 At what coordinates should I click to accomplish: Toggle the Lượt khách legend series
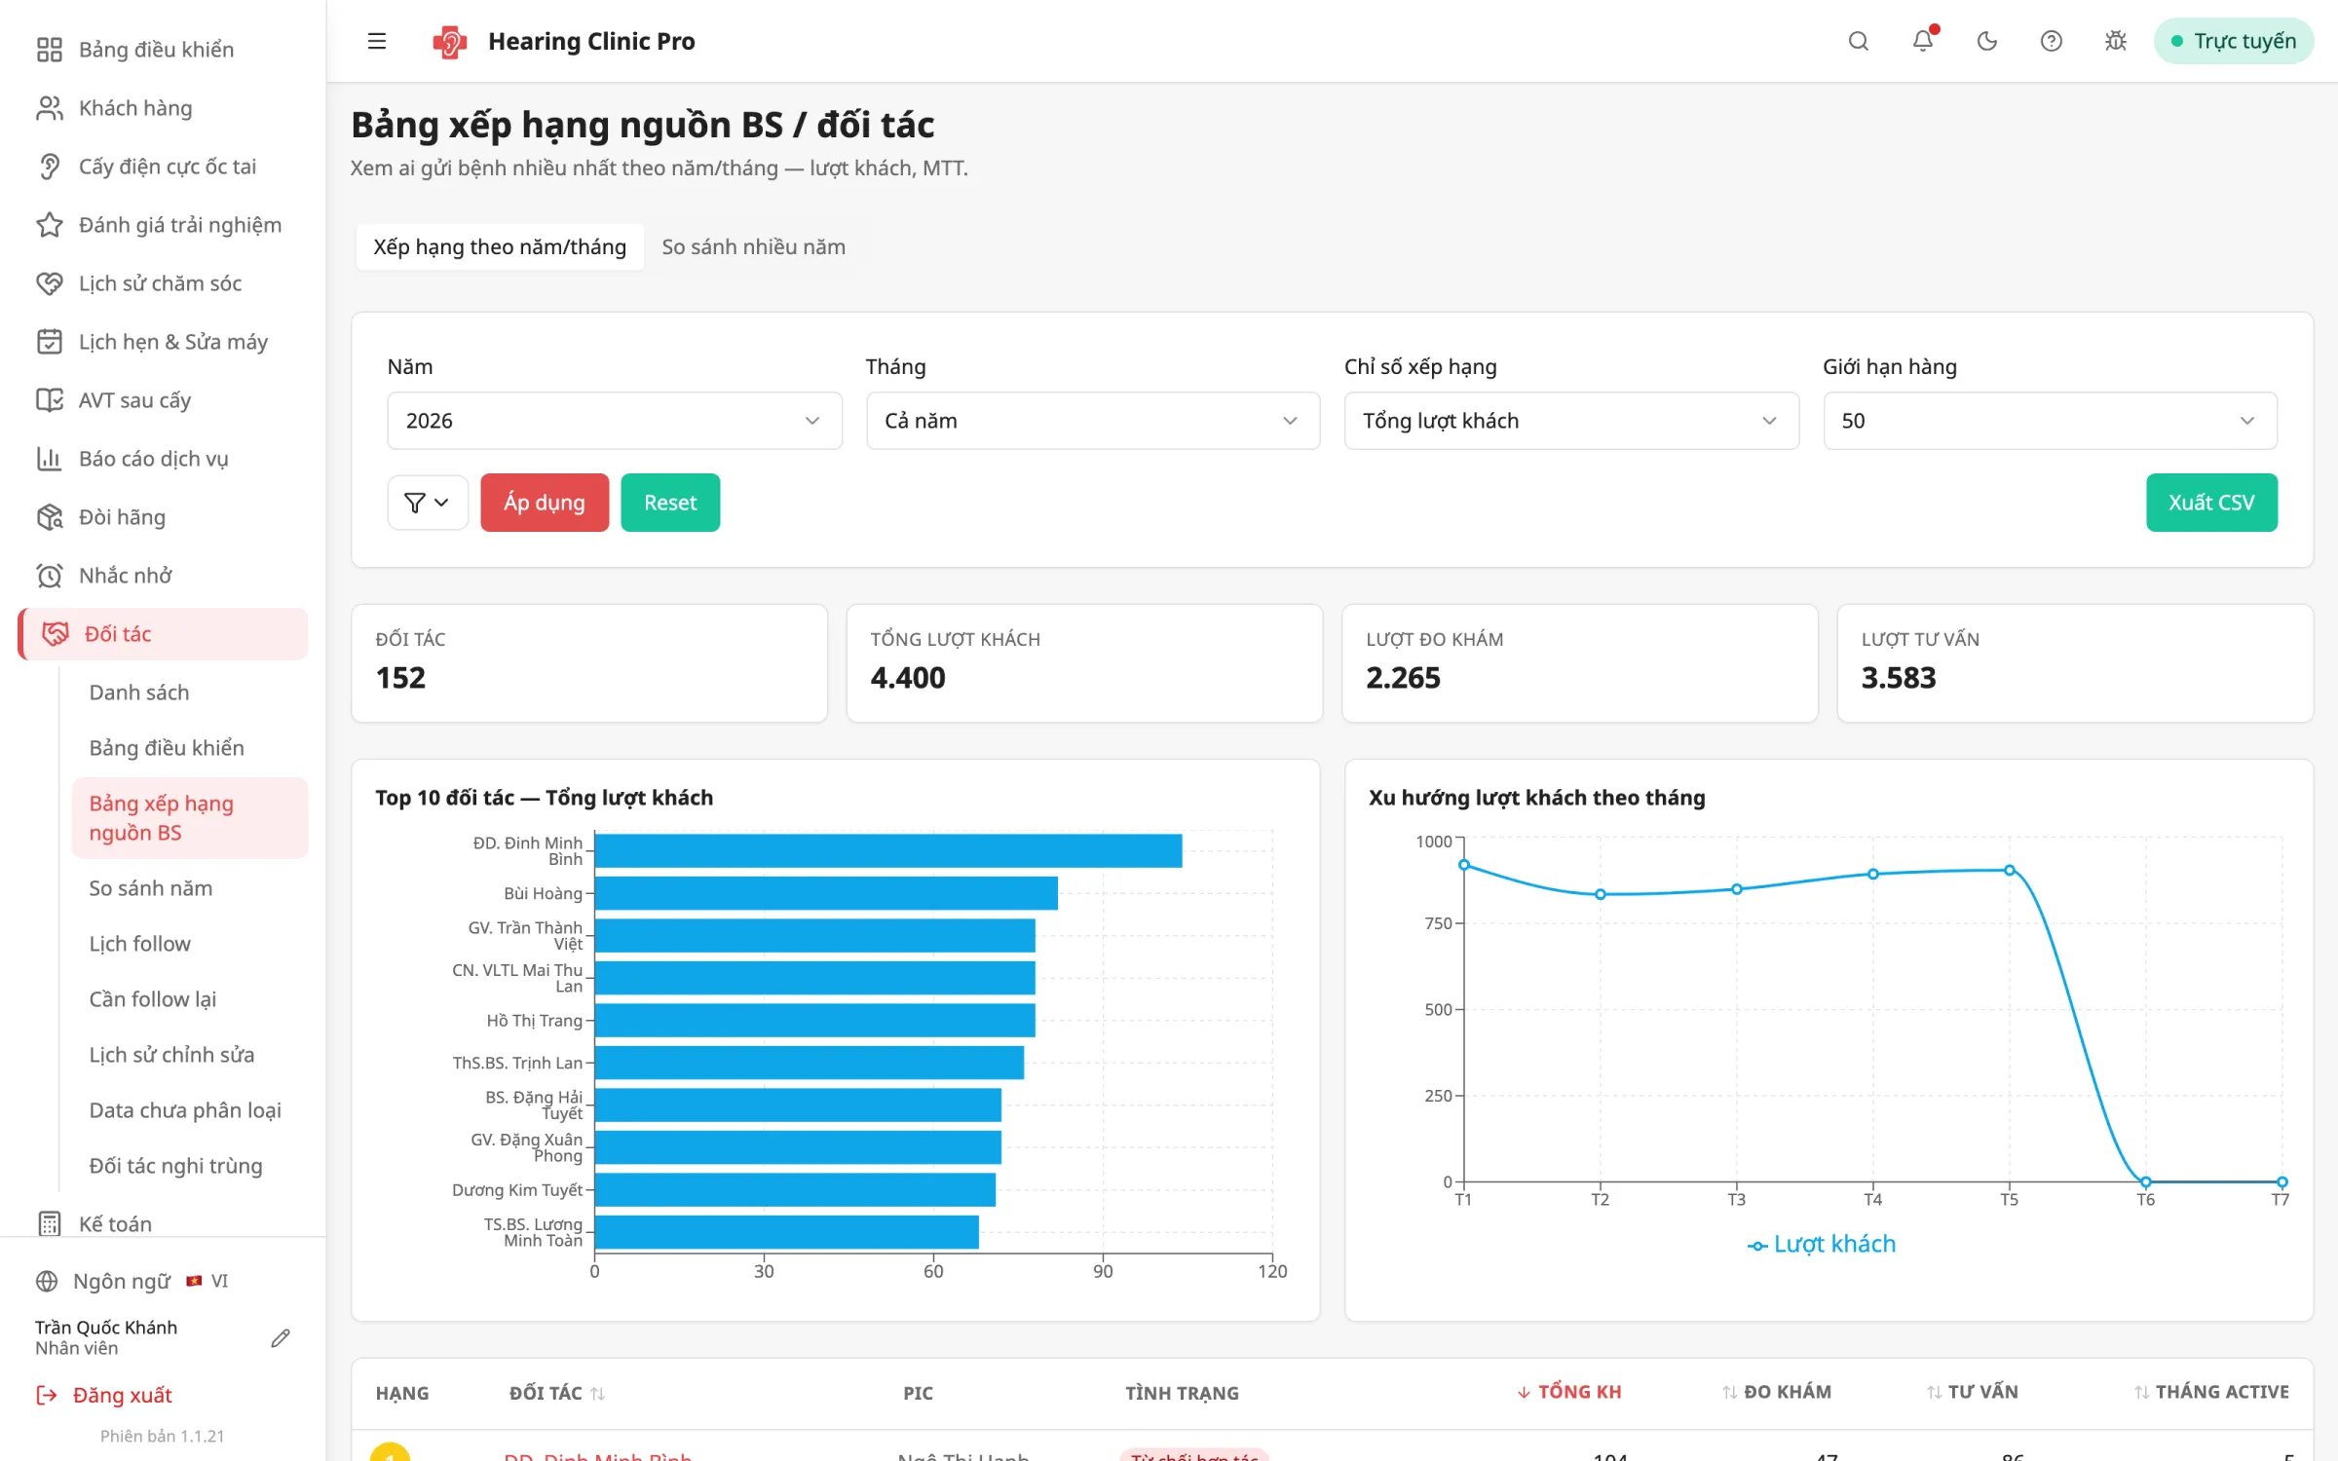click(x=1822, y=1244)
